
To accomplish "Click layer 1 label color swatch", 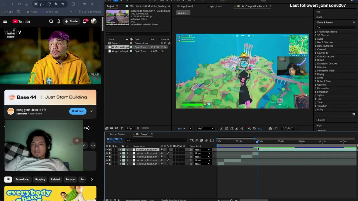I will (x=124, y=150).
